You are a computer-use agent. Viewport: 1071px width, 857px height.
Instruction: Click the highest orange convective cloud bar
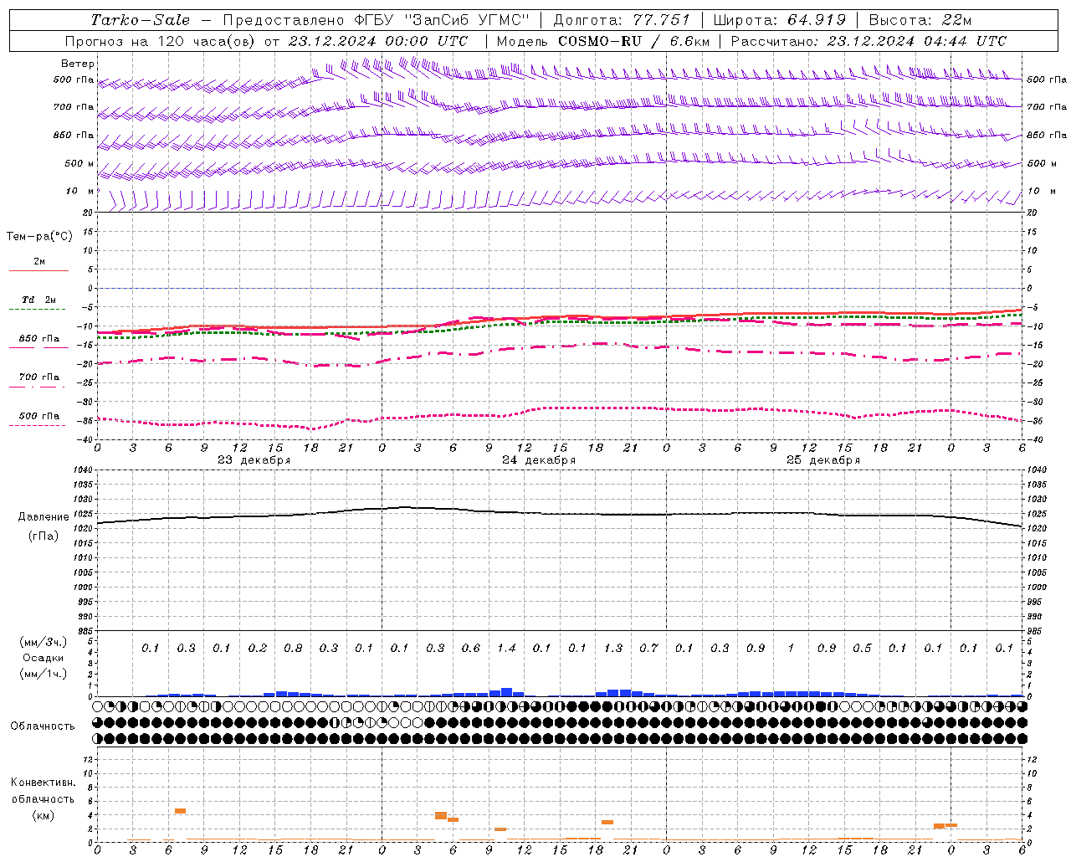[x=180, y=811]
